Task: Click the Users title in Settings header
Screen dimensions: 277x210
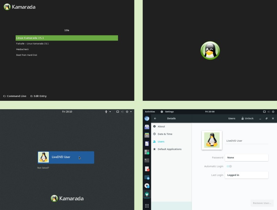Action: 232,119
